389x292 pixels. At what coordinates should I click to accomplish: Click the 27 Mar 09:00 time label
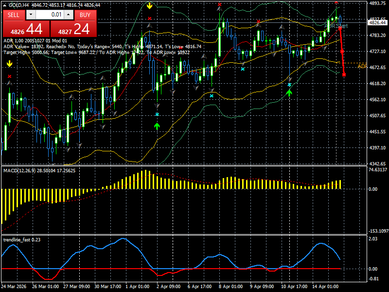click(77, 286)
